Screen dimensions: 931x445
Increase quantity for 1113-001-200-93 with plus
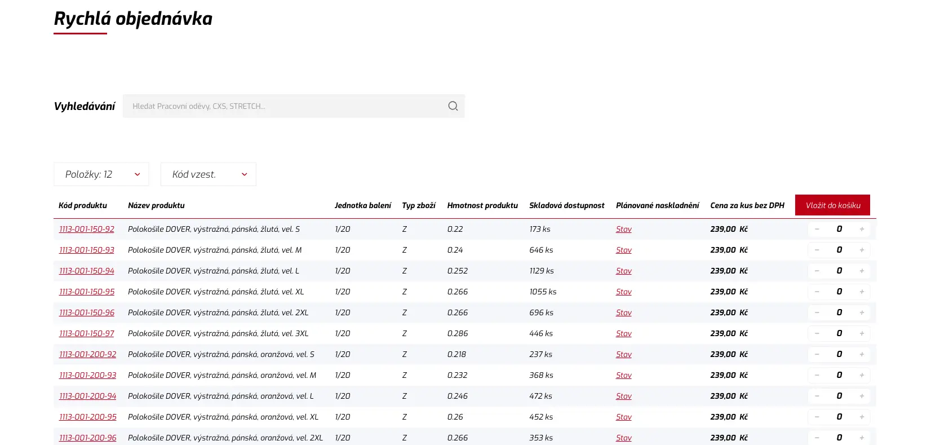click(862, 375)
